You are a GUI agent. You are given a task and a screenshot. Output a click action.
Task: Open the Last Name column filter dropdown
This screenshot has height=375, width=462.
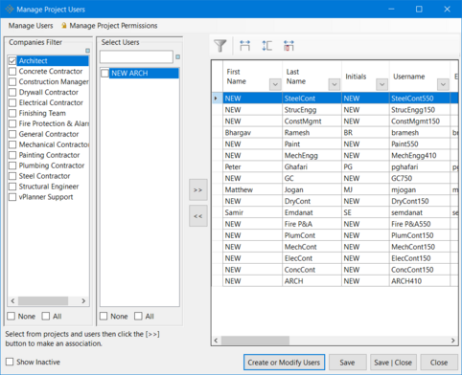click(335, 84)
